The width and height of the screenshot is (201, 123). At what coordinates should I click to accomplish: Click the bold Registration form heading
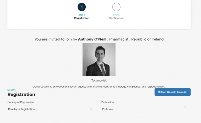tap(21, 94)
